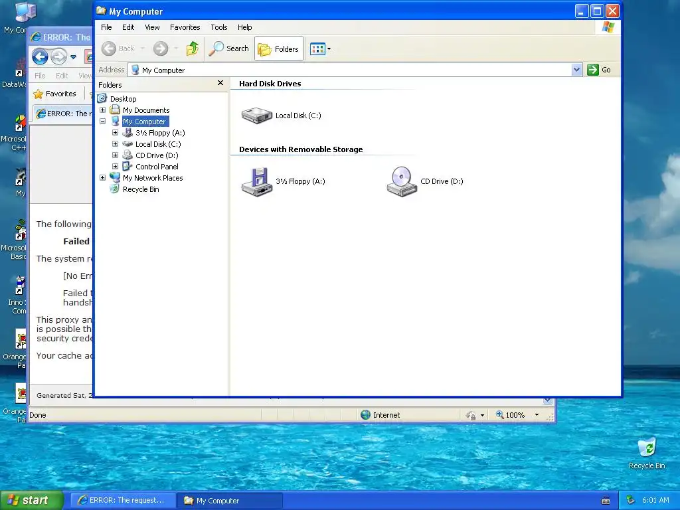This screenshot has height=510, width=680.
Task: Open IE status bar zoom level dropdown arrow
Action: click(x=537, y=415)
